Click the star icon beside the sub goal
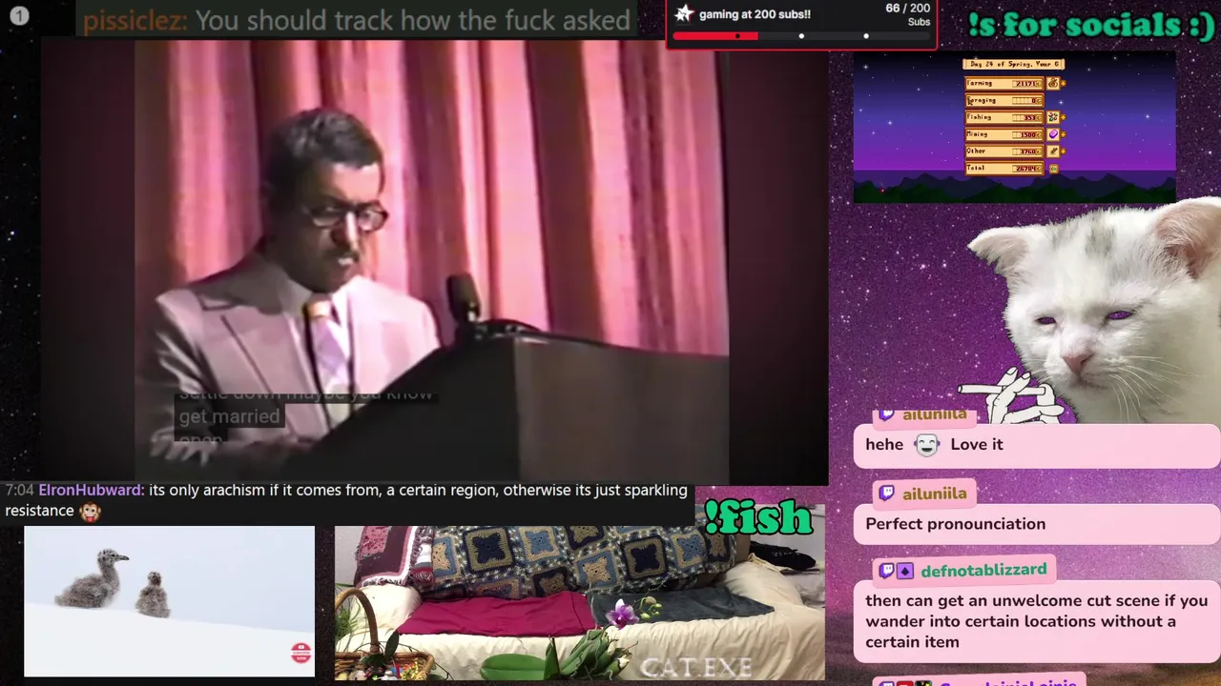Image resolution: width=1221 pixels, height=686 pixels. pos(683,13)
